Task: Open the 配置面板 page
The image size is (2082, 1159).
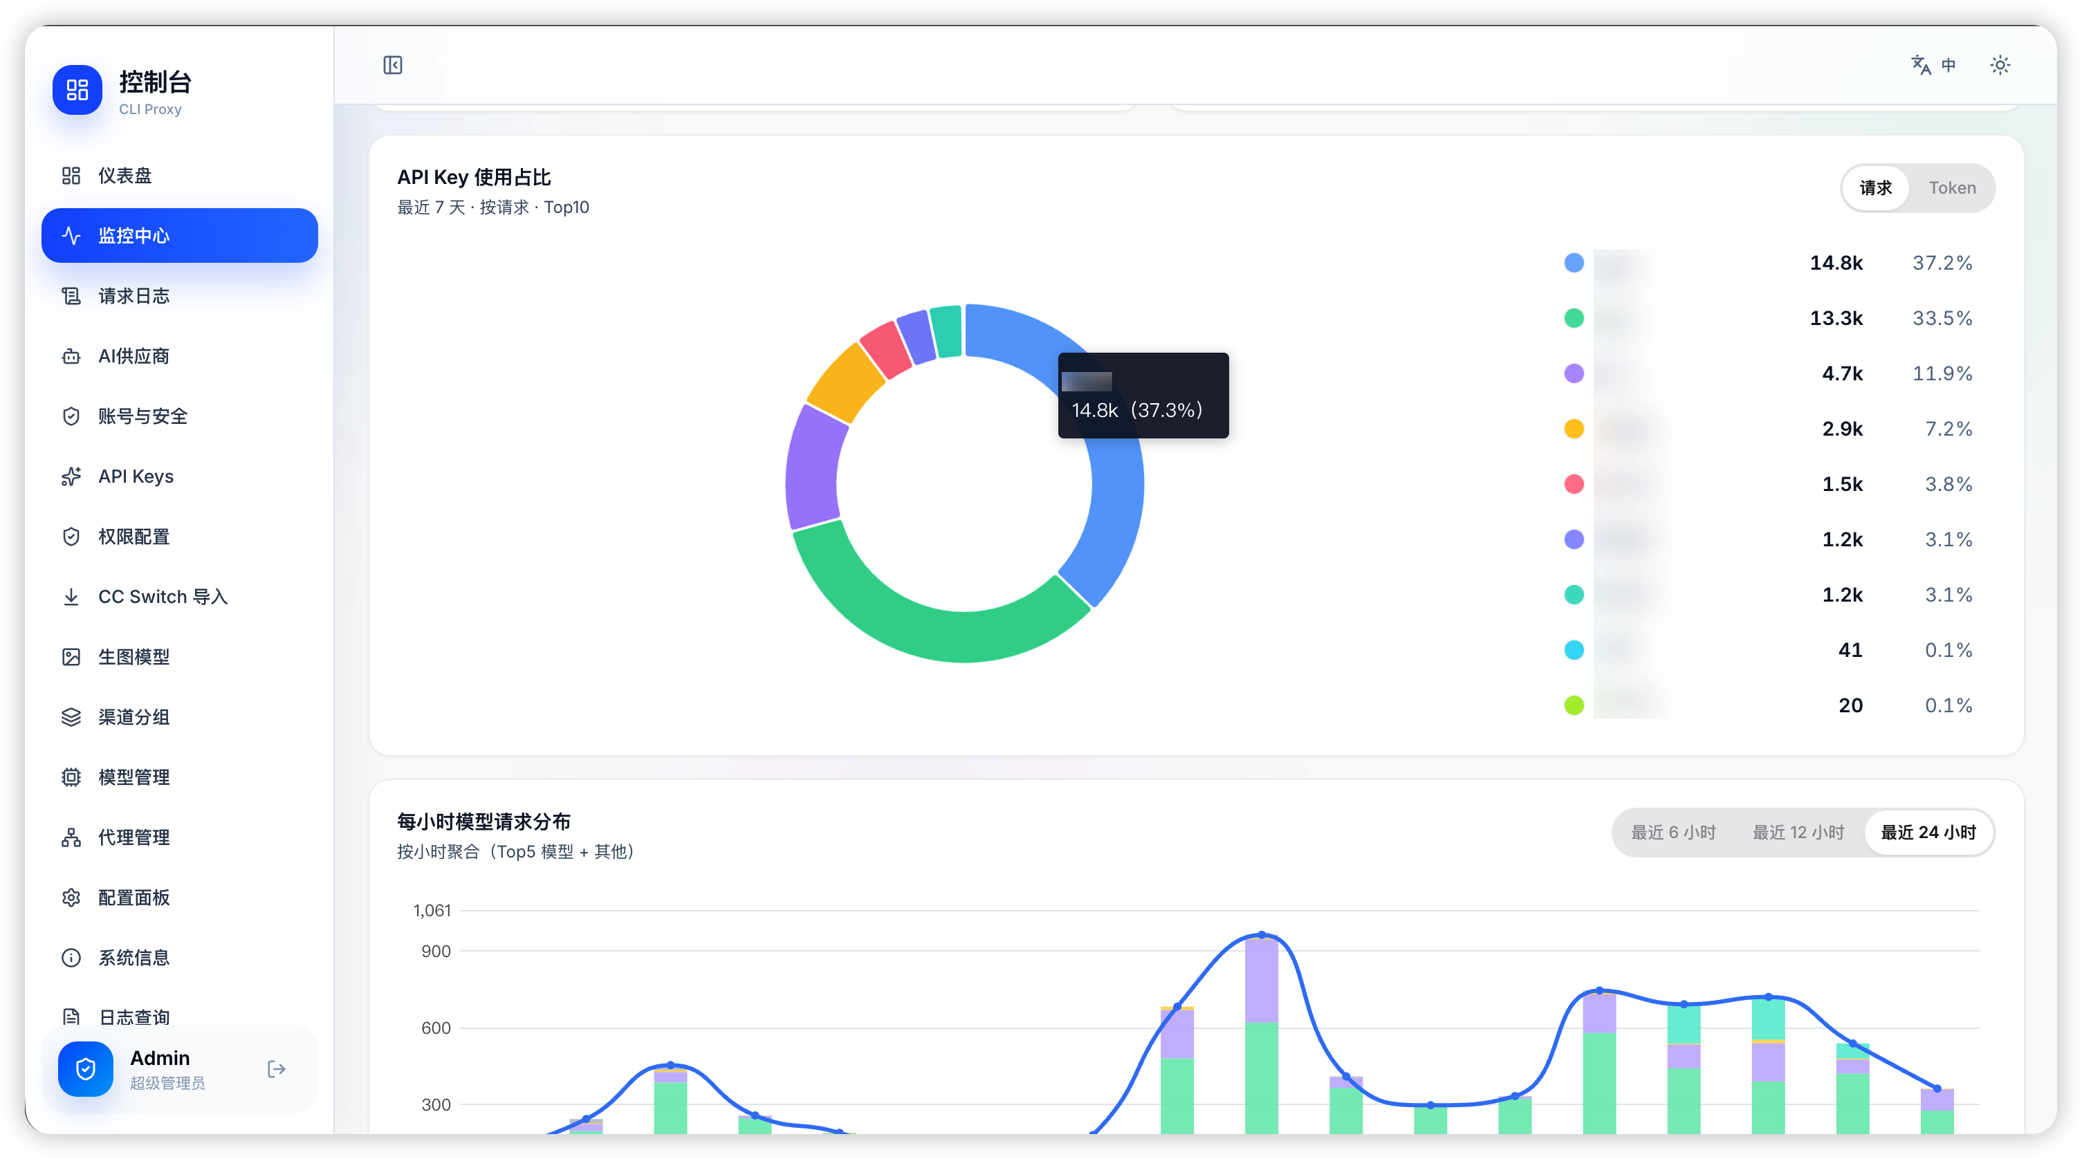Action: (179, 898)
